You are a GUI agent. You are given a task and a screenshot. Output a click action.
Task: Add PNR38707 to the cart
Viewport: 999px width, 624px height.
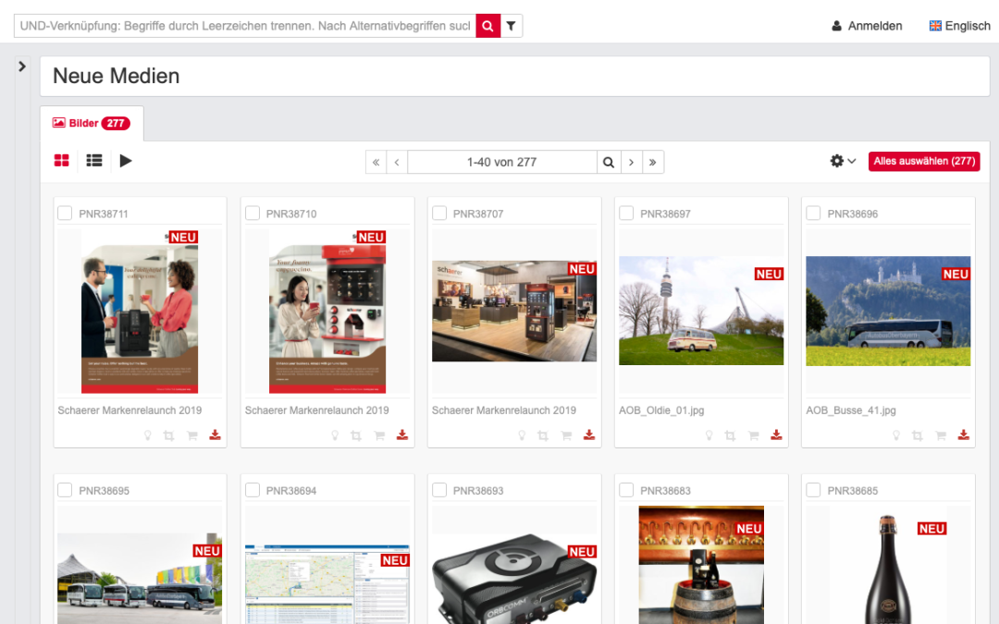click(x=566, y=434)
